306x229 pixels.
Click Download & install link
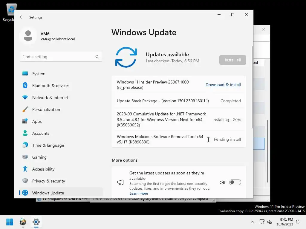[223, 85]
